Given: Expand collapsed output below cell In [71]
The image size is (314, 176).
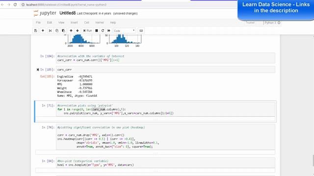Looking at the screenshot, I should (156, 119).
